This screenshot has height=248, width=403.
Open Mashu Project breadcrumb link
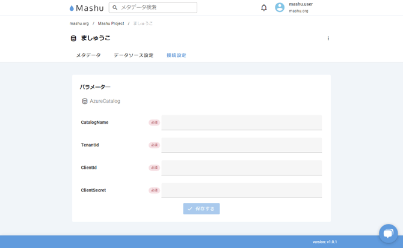click(x=111, y=23)
